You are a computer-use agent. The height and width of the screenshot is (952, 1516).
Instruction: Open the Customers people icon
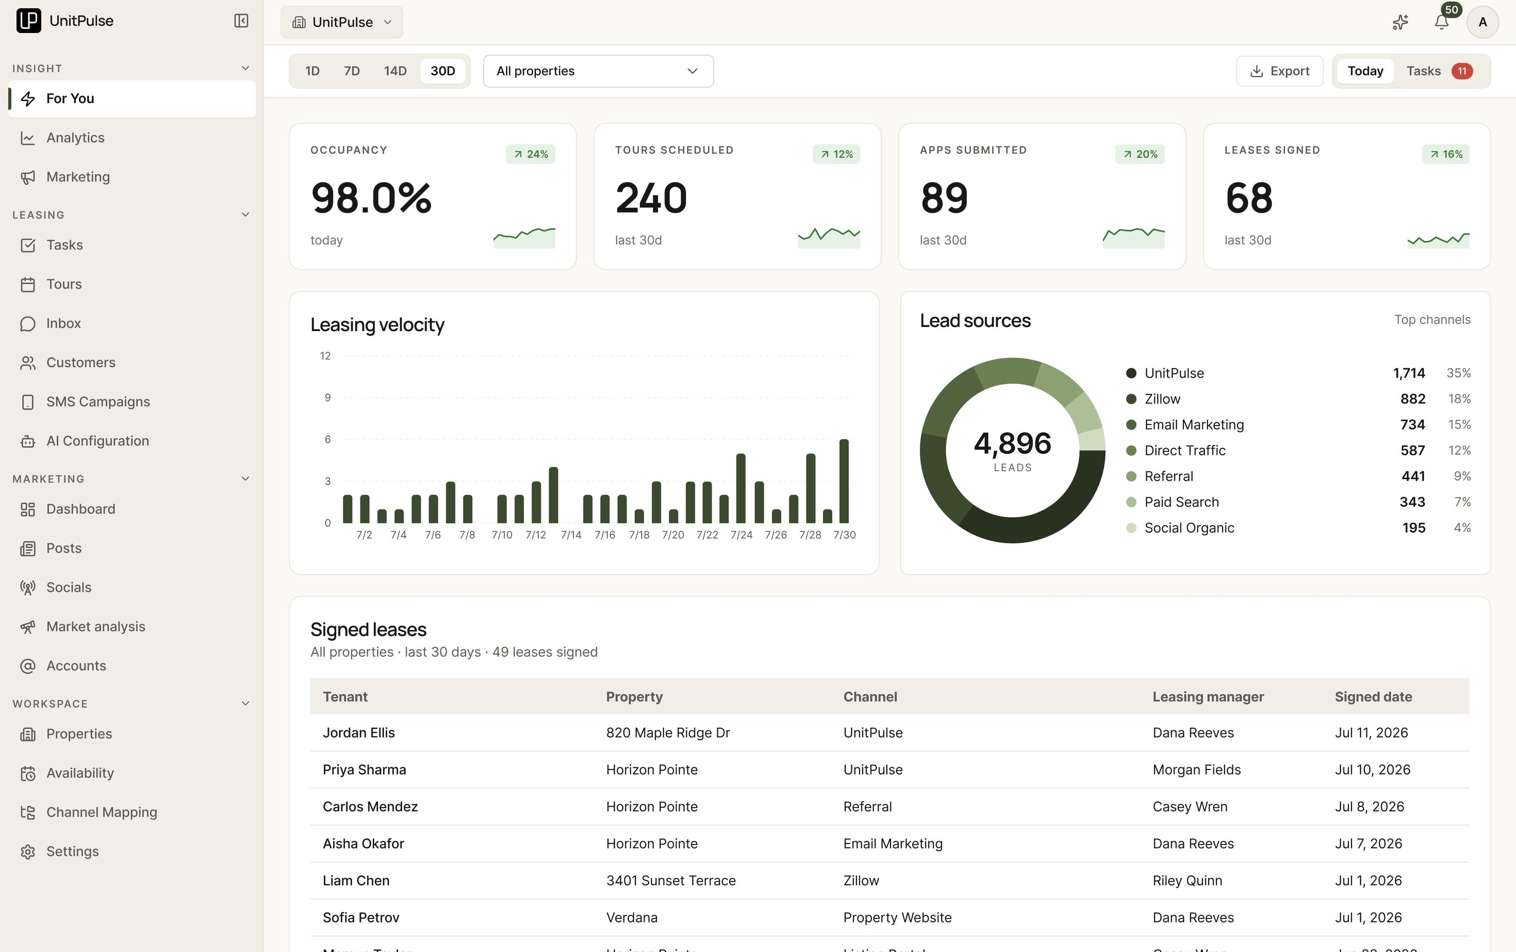point(28,363)
